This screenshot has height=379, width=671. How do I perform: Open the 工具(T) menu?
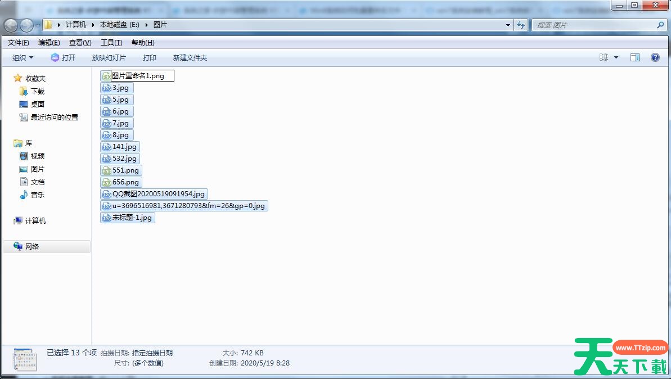[111, 43]
